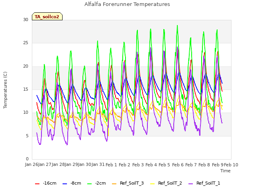
Task: Click the purple Ref_SoilT_1 legend marker
Action: click(x=190, y=184)
